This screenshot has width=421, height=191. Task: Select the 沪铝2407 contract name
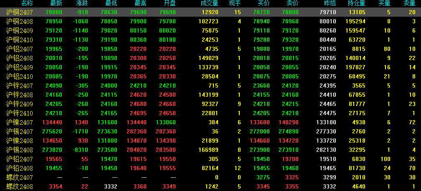point(19,49)
